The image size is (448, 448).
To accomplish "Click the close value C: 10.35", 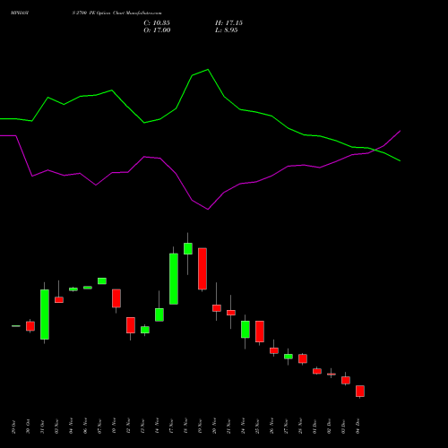I will (157, 23).
